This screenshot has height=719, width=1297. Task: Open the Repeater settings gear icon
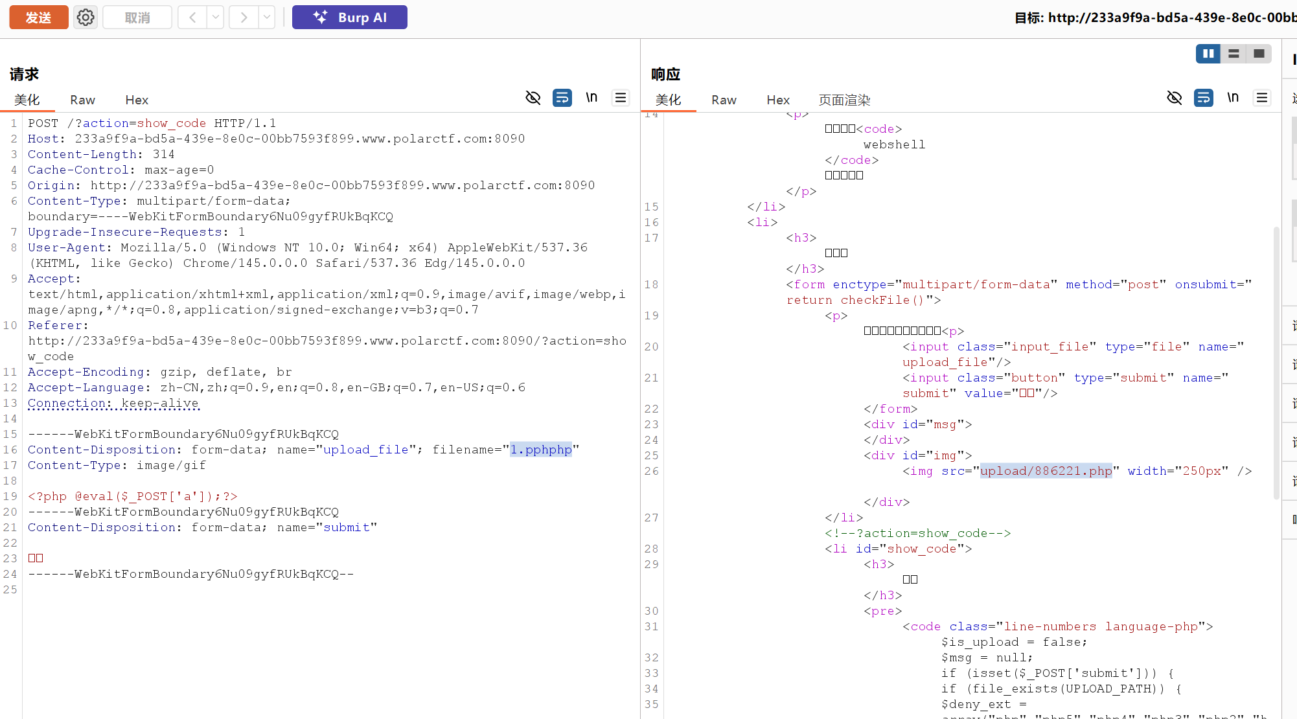tap(86, 17)
